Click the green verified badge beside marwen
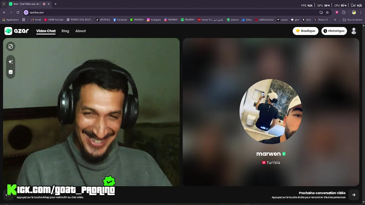This screenshot has height=205, width=365. (x=284, y=154)
